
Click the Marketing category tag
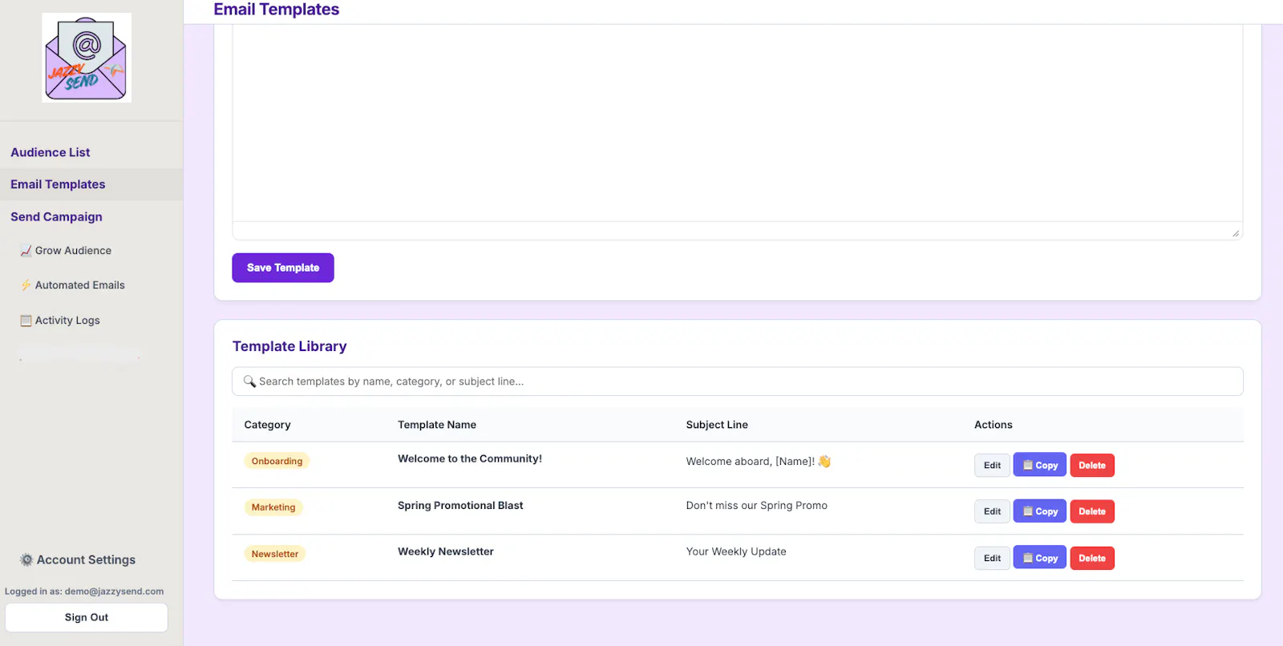click(273, 507)
